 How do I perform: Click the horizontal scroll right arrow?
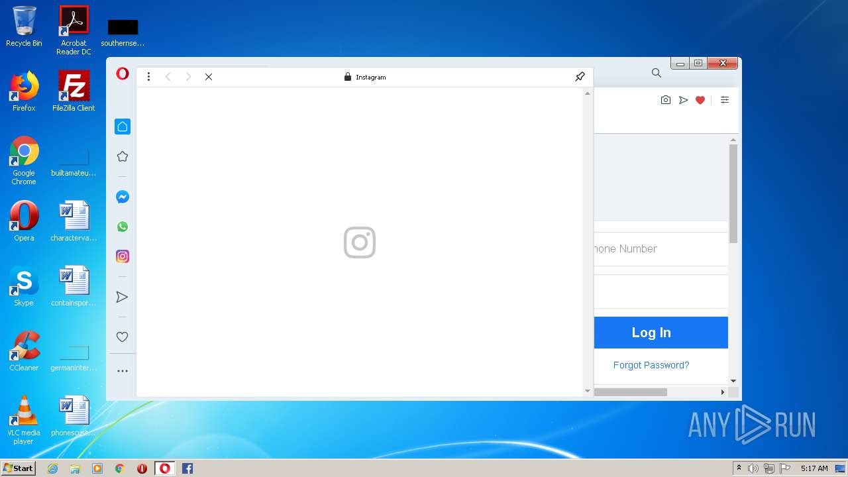tap(723, 392)
